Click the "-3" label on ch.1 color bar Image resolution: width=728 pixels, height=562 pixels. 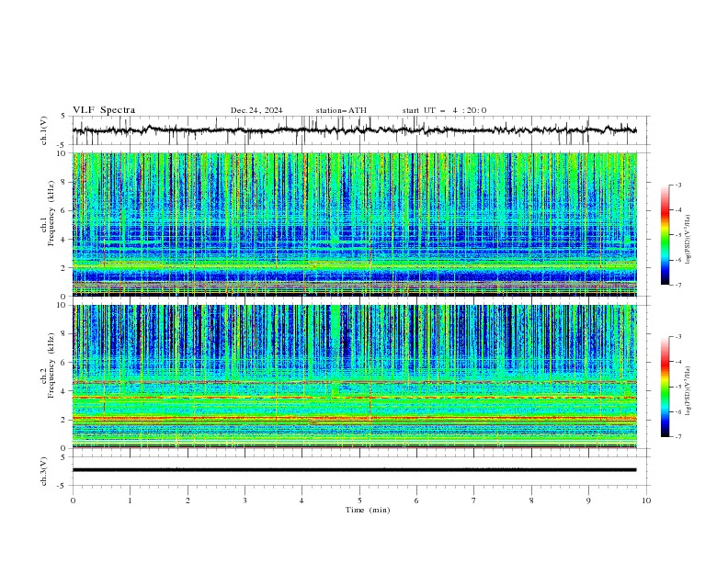[677, 185]
